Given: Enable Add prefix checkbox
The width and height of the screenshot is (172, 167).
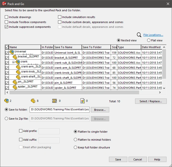Looking at the screenshot, I should [21, 131].
